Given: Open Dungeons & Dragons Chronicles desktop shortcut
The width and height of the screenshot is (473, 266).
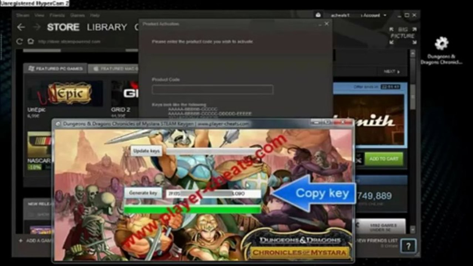Looking at the screenshot, I should tap(441, 51).
